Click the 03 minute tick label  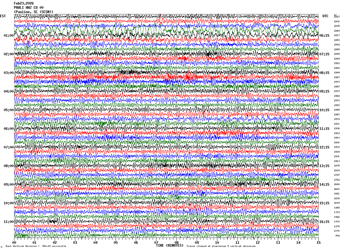[x=75, y=242]
